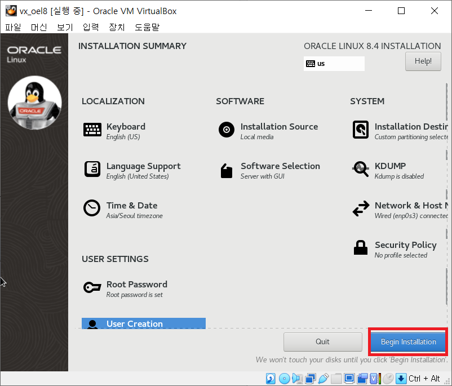The width and height of the screenshot is (452, 386).
Task: Open Network & Host Name settings
Action: coord(400,210)
